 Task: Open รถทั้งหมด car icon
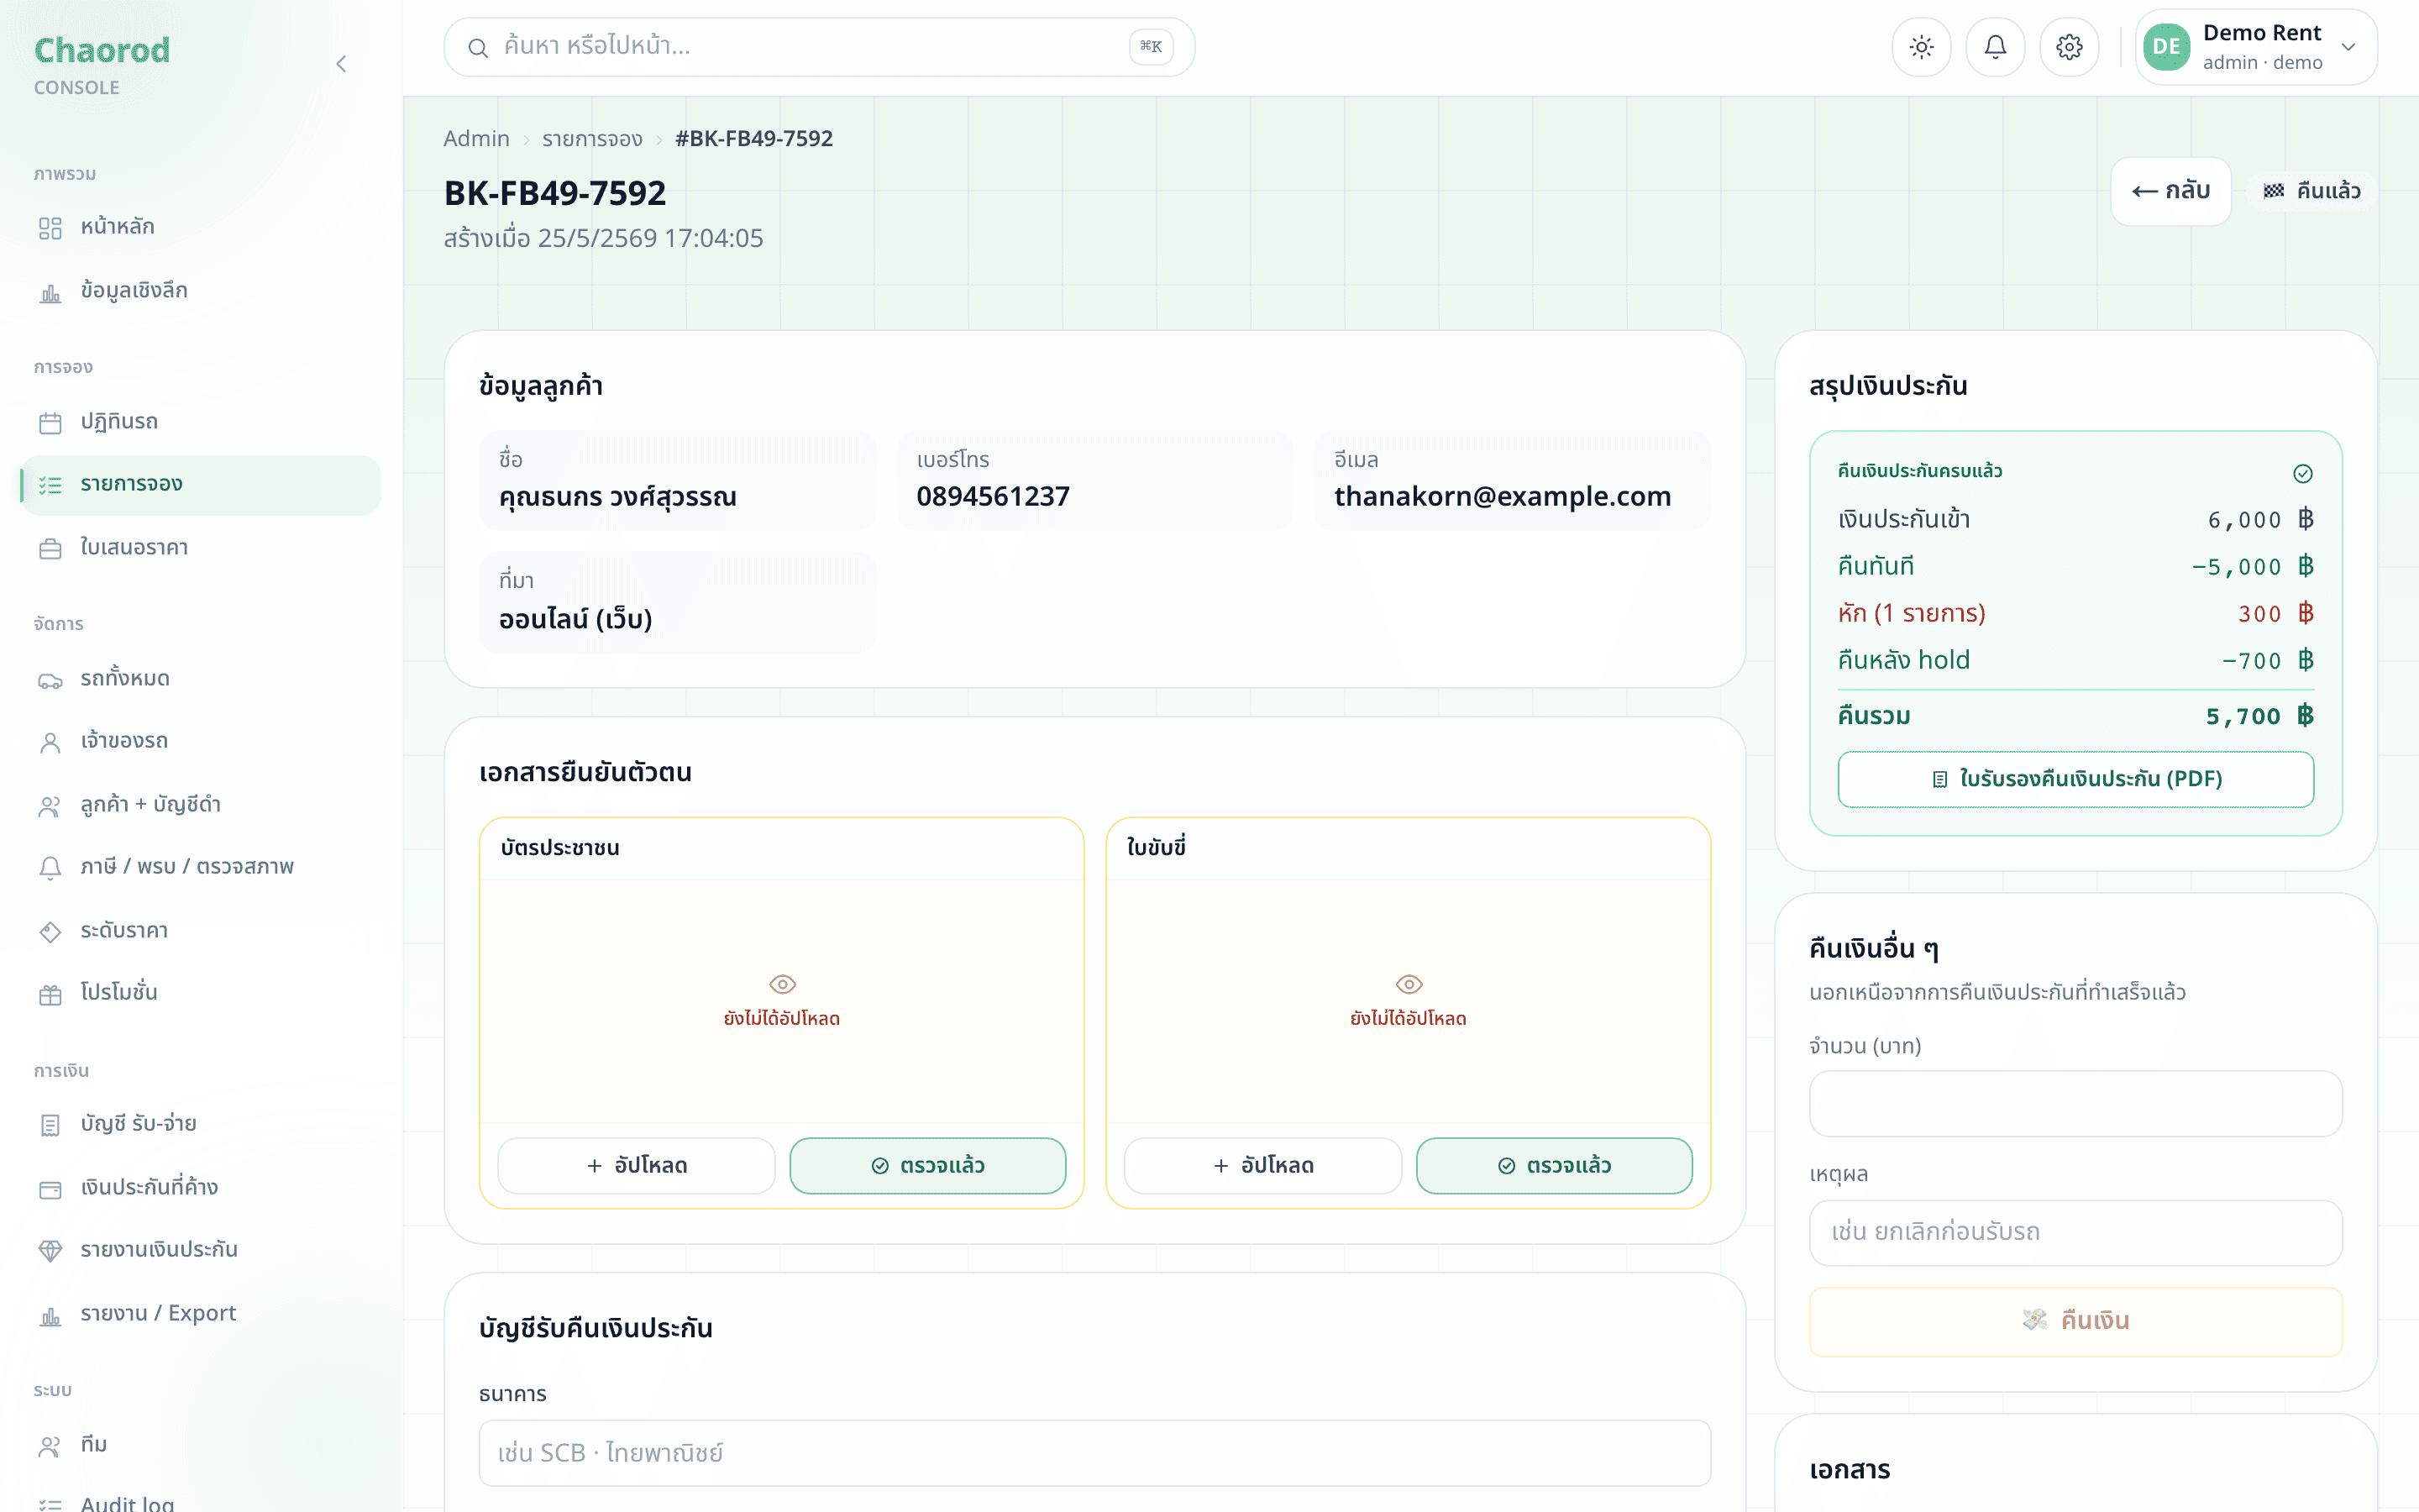pyautogui.click(x=50, y=680)
